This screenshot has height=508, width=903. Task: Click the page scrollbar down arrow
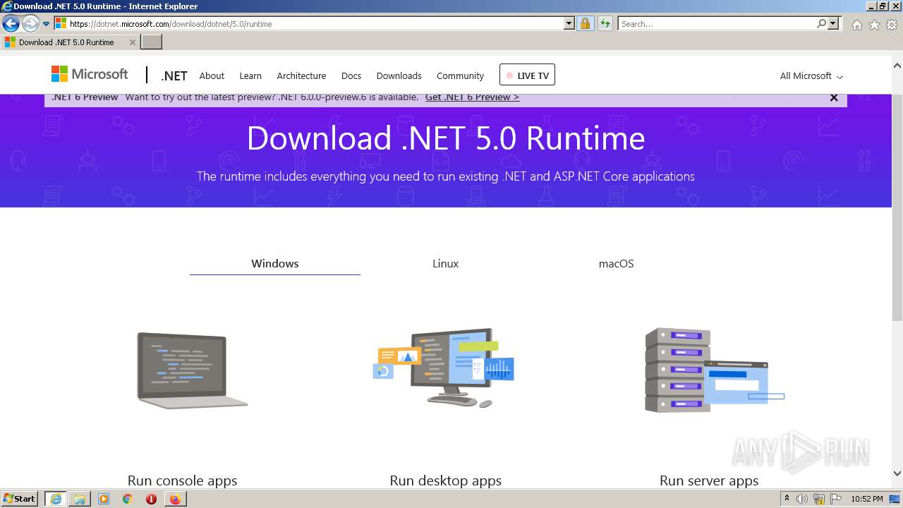(897, 473)
